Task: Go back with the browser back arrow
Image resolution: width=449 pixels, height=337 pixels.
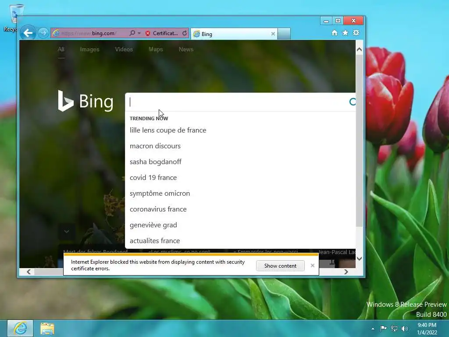Action: pyautogui.click(x=28, y=33)
